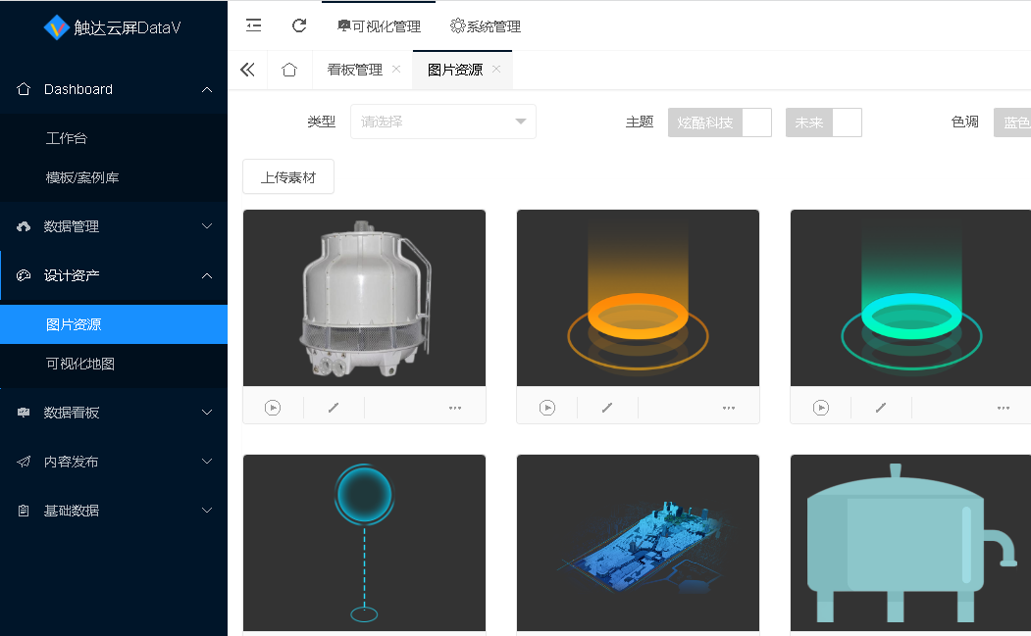
Task: Expand the 基础数据 sidebar menu
Action: click(x=114, y=511)
